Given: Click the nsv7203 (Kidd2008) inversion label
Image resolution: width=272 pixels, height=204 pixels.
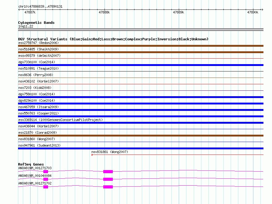Looking at the screenshot, I should 35,88.
